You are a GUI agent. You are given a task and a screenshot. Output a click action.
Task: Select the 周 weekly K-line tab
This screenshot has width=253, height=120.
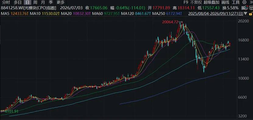point(35,2)
